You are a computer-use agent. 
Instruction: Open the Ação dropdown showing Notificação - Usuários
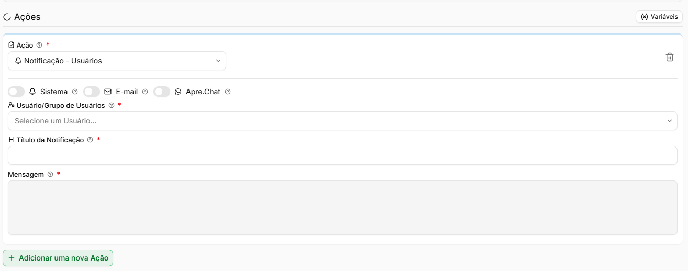click(117, 61)
